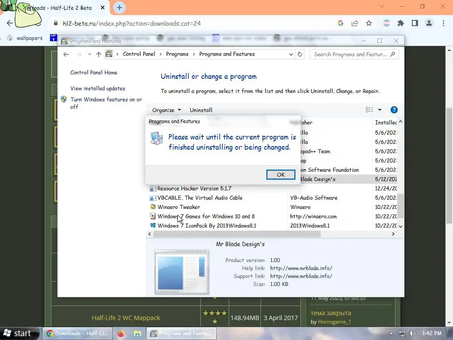
Task: Open the Help link http://www.mrblade.info/
Action: click(x=301, y=268)
